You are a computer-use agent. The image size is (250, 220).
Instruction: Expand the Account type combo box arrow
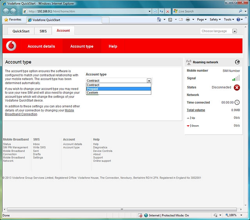(149, 81)
